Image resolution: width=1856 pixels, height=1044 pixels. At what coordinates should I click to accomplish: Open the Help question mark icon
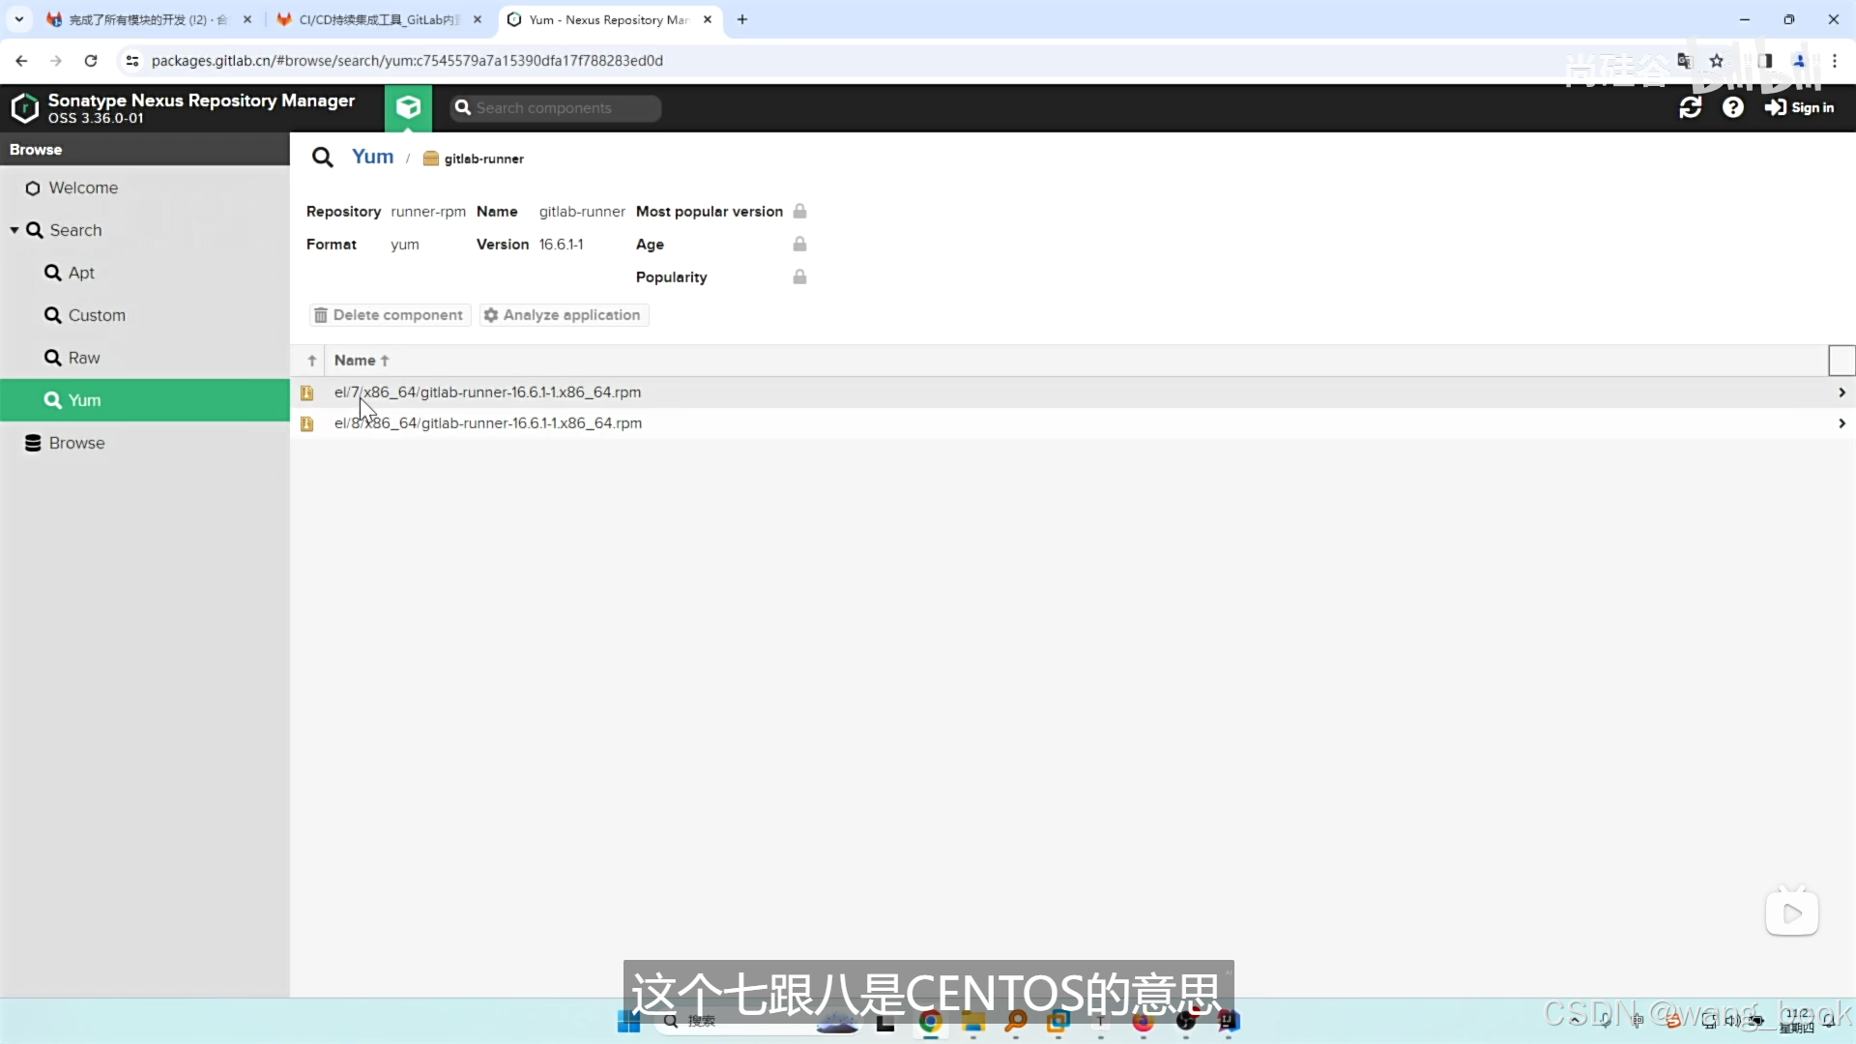(1733, 107)
